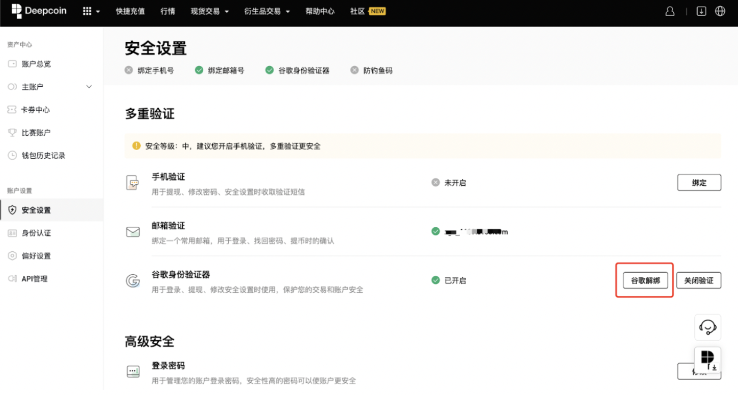The width and height of the screenshot is (738, 395).
Task: Click the 邮箱验证 envelope icon
Action: (133, 232)
